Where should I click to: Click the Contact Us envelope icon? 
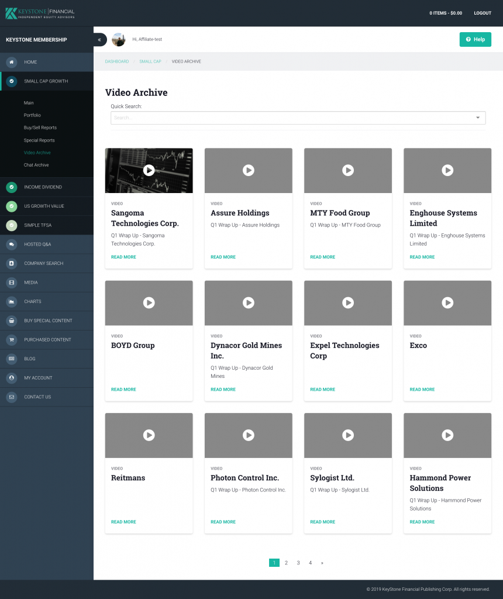12,397
